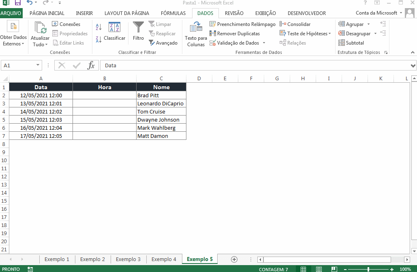Image resolution: width=417 pixels, height=272 pixels.
Task: Click Remover Duplicatas
Action: coord(235,34)
